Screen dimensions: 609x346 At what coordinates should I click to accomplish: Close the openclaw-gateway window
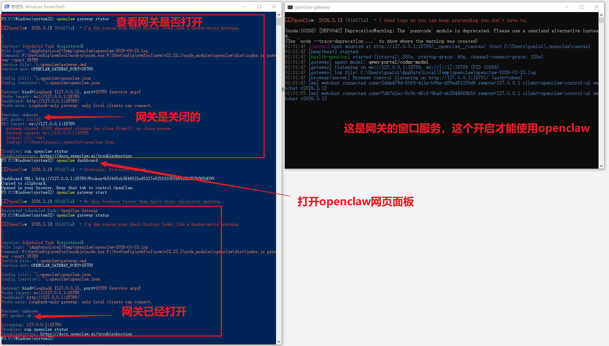(597, 7)
